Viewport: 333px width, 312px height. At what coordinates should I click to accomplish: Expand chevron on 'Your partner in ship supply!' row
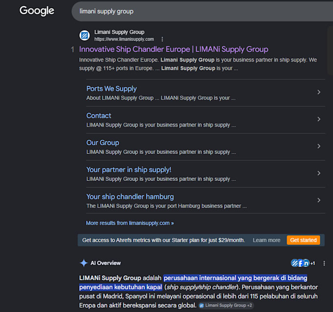coord(319,173)
